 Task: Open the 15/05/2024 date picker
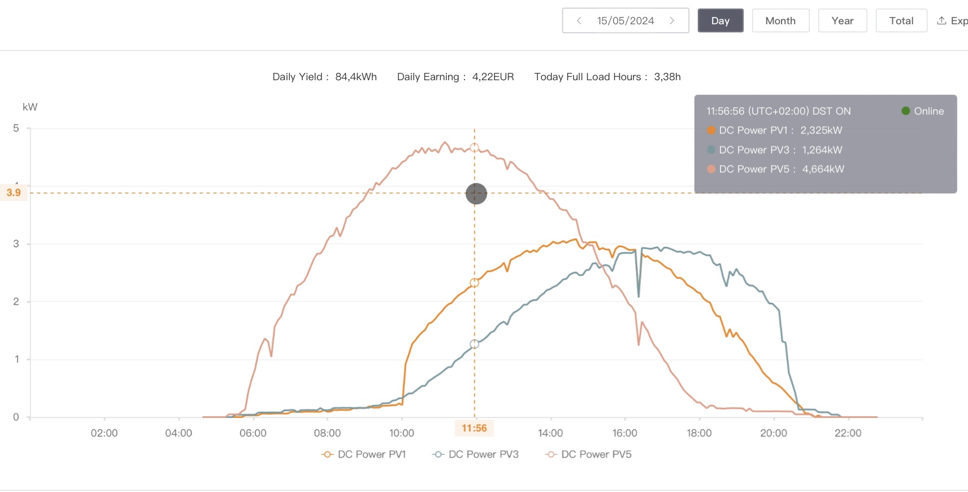point(625,21)
